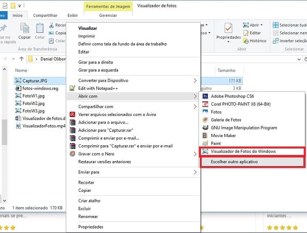Choose Restaurar versões anteriores

pos(133,162)
